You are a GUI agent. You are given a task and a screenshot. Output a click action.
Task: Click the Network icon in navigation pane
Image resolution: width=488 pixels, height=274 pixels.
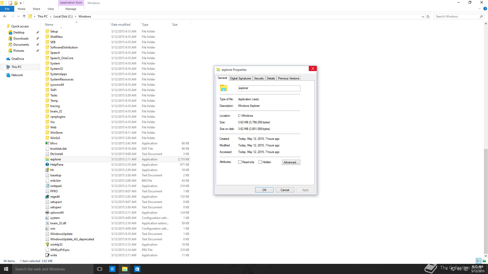8,75
